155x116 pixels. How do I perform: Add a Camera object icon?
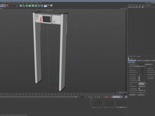pyautogui.click(x=48, y=6)
